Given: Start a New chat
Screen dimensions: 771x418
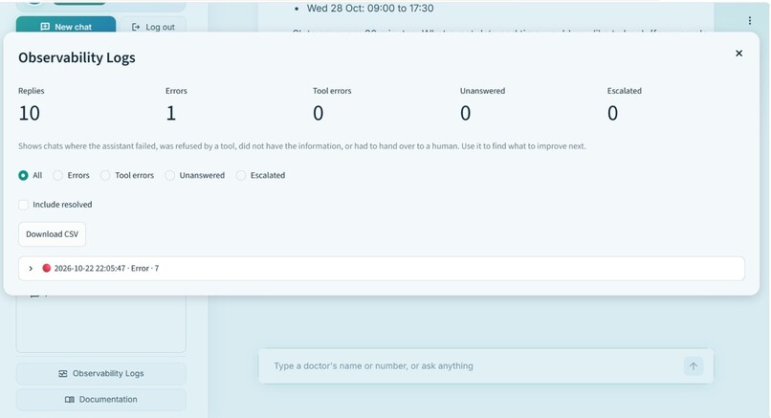Looking at the screenshot, I should (66, 26).
